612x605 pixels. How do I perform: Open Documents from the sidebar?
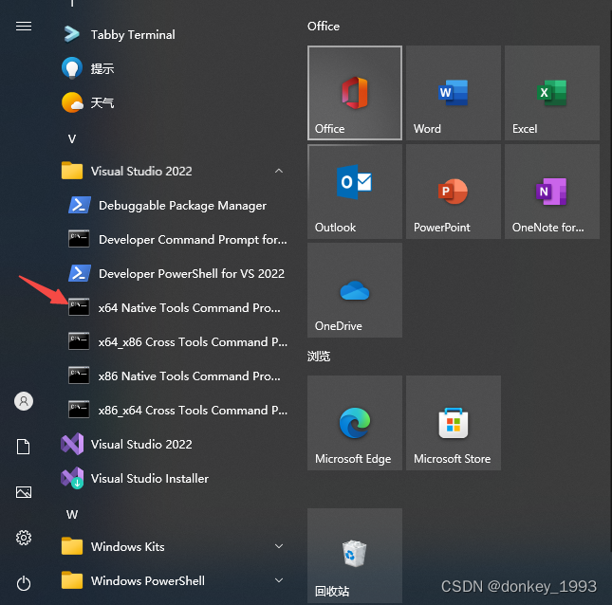pyautogui.click(x=24, y=447)
